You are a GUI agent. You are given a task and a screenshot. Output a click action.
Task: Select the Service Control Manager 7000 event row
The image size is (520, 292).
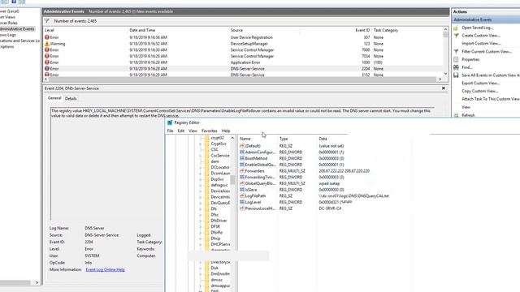click(x=244, y=50)
